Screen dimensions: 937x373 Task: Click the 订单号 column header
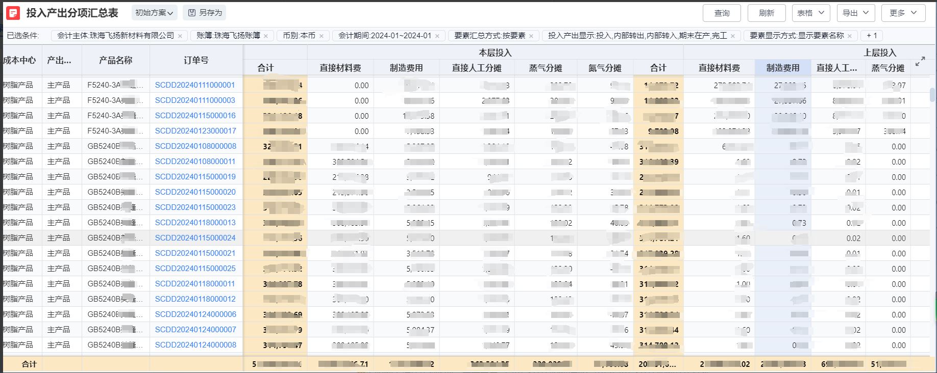click(196, 60)
